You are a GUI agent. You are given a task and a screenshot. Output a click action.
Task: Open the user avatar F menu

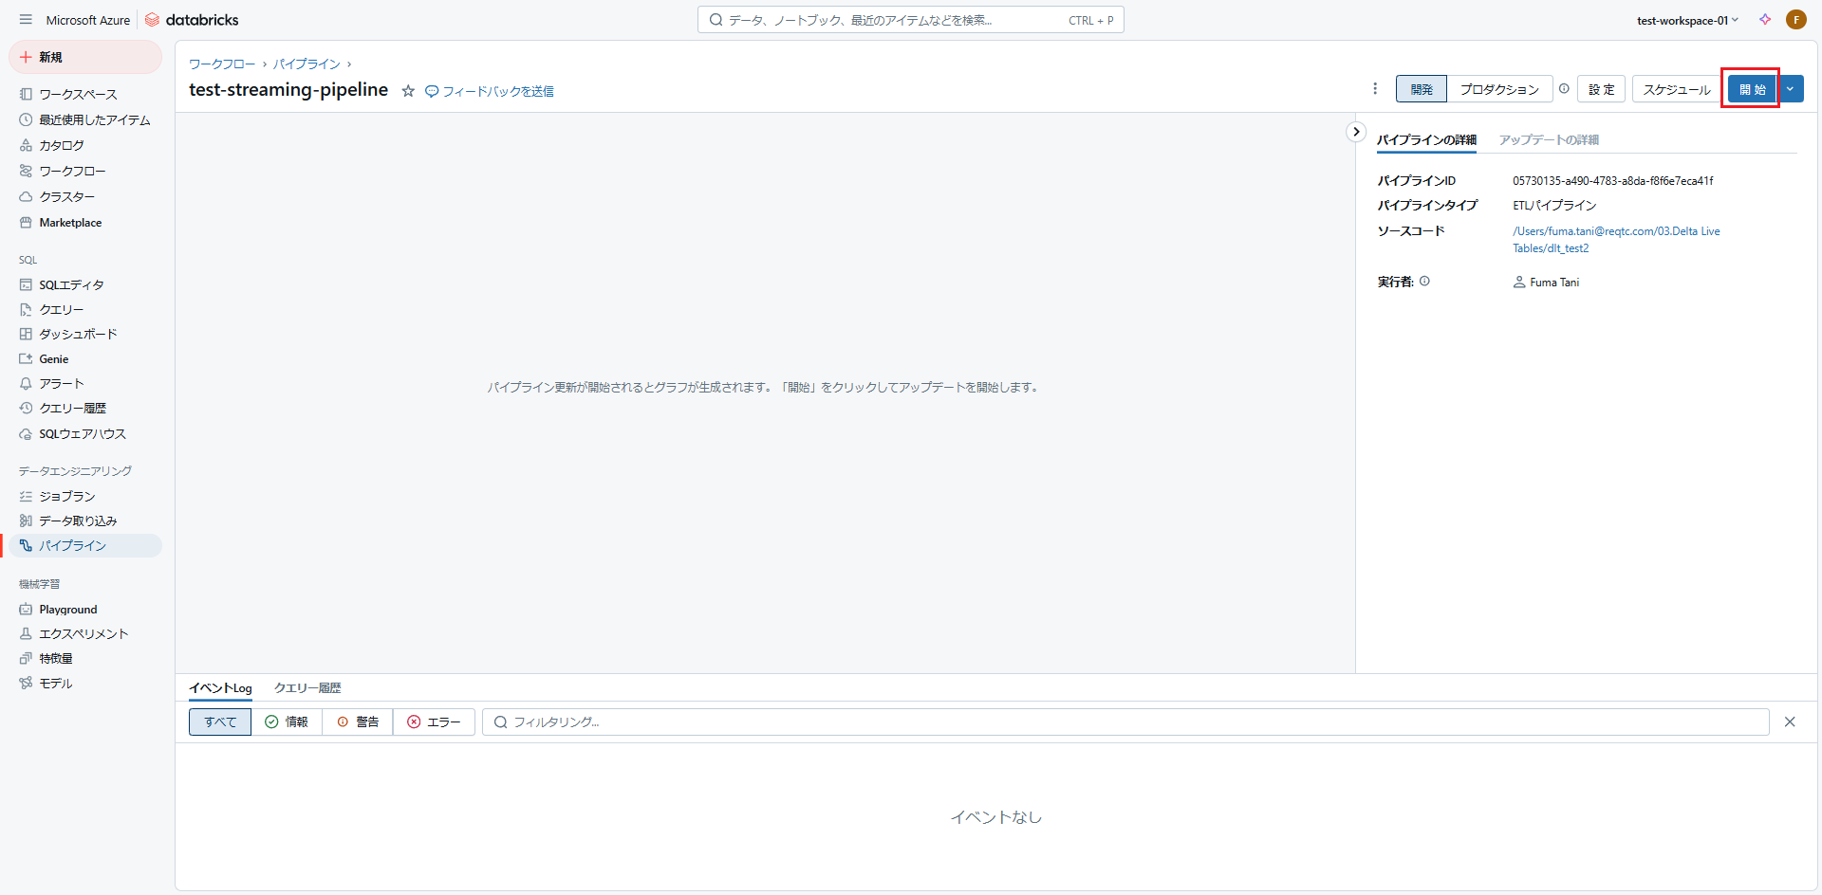click(x=1795, y=20)
